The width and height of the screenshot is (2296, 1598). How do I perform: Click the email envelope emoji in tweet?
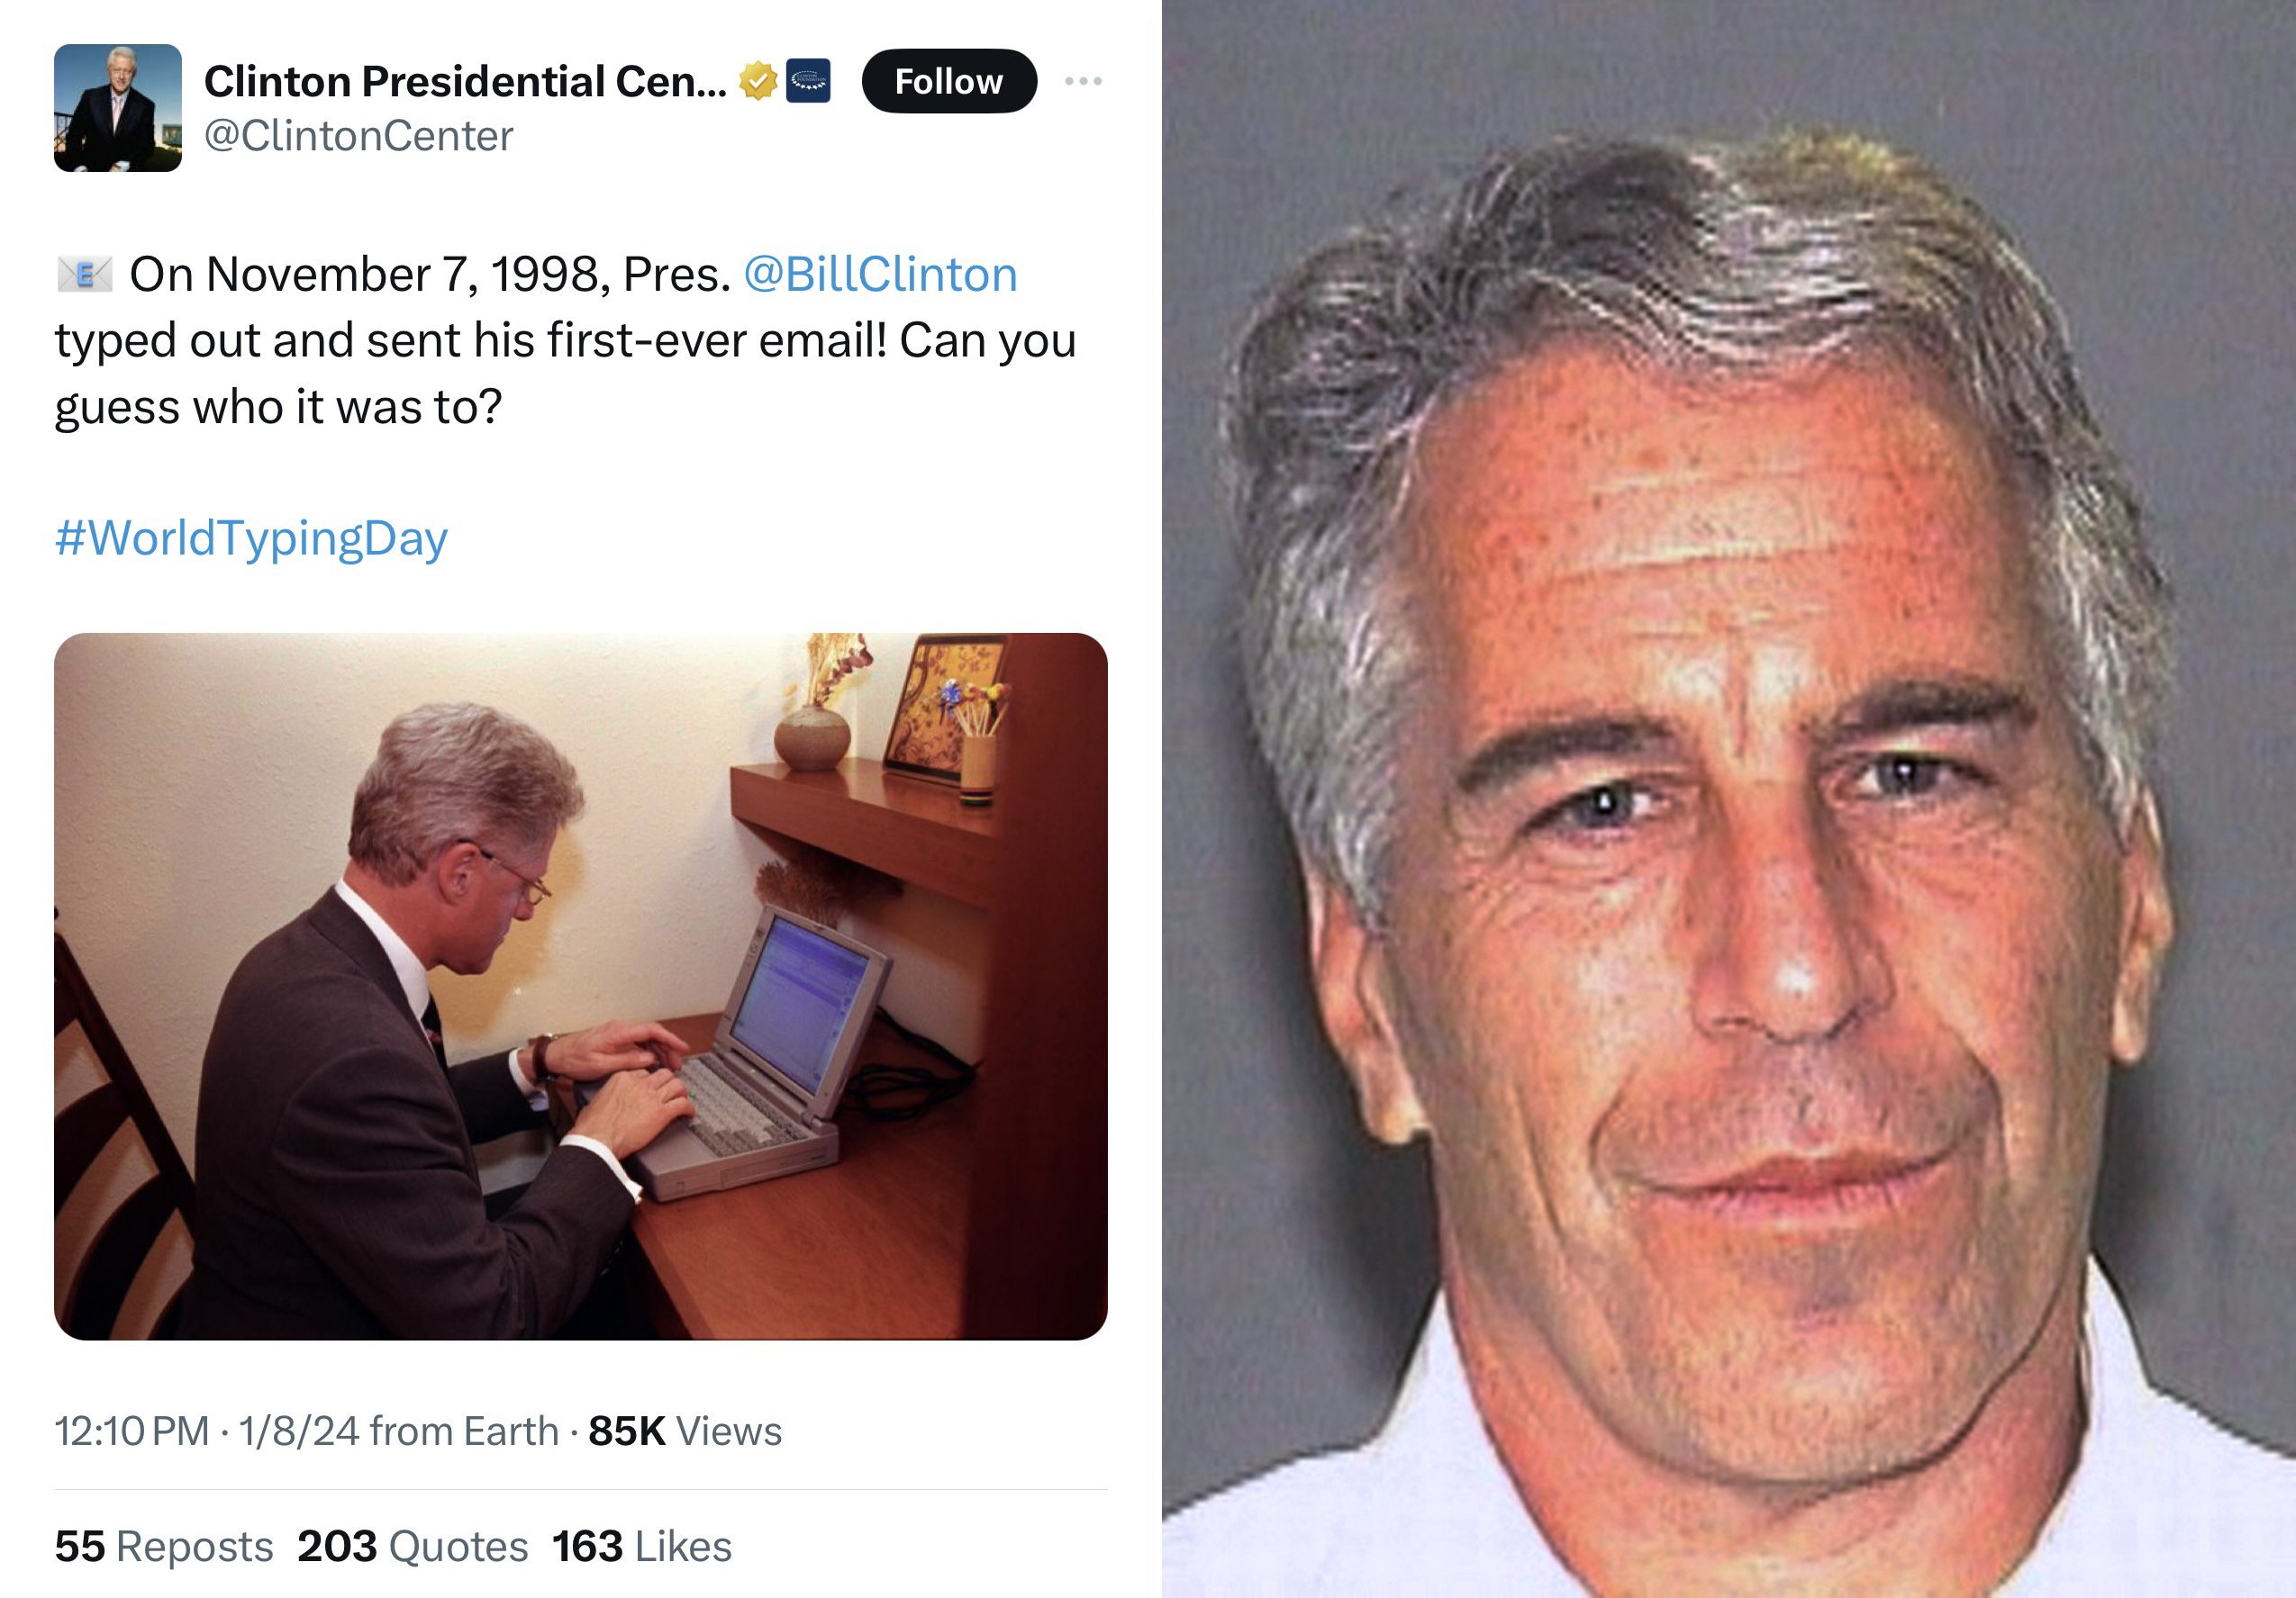coord(84,274)
